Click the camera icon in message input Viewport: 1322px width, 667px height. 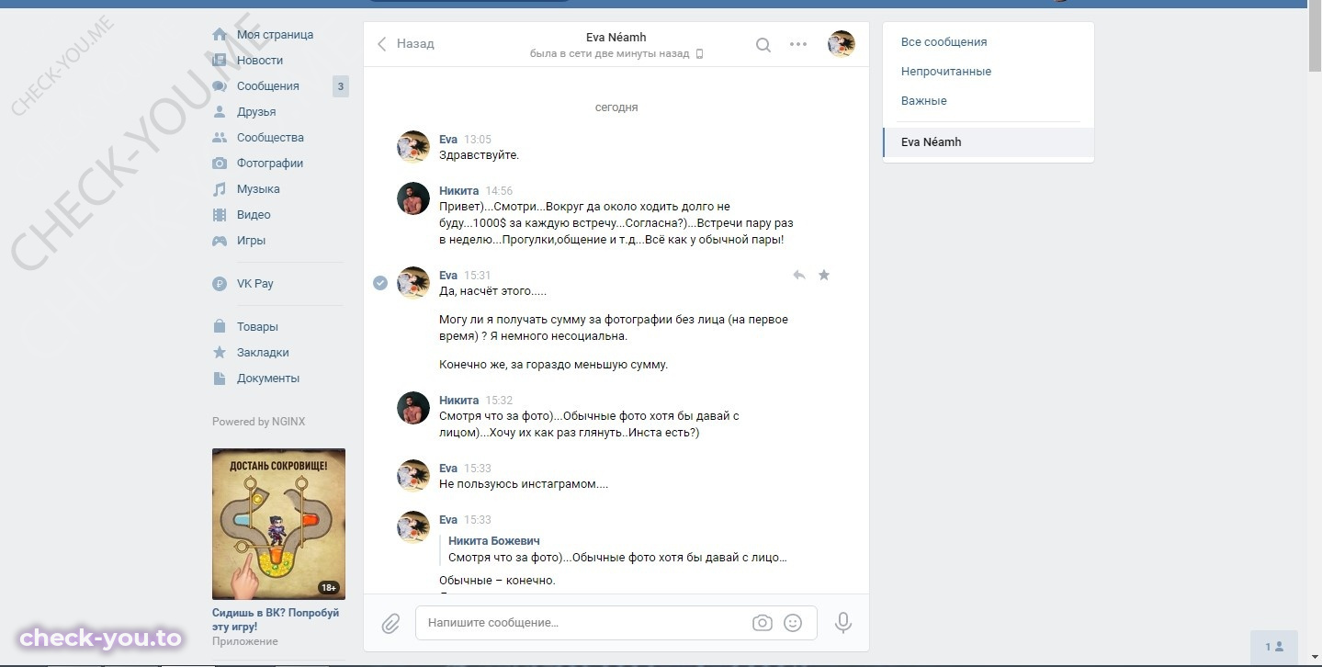[x=763, y=623]
